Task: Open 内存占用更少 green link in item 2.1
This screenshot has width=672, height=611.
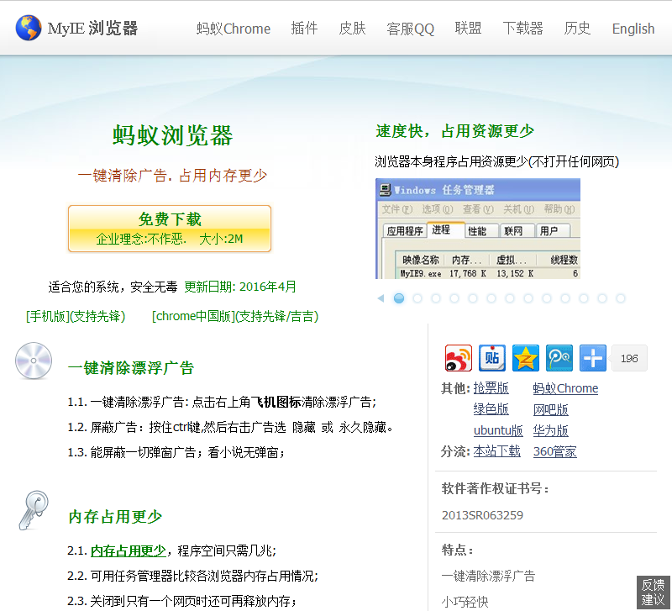Action: coord(129,550)
